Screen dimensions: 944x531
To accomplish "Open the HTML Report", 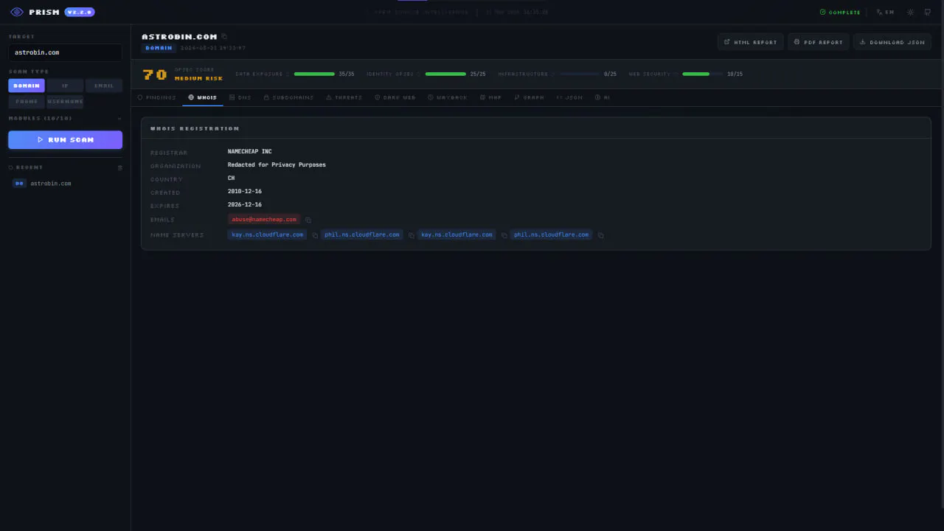I will point(751,42).
